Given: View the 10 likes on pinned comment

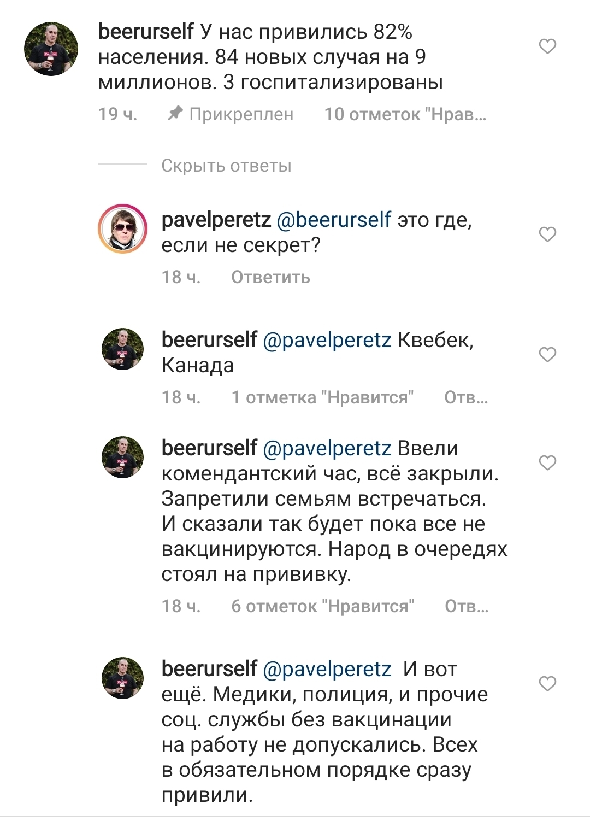Looking at the screenshot, I should [x=405, y=114].
